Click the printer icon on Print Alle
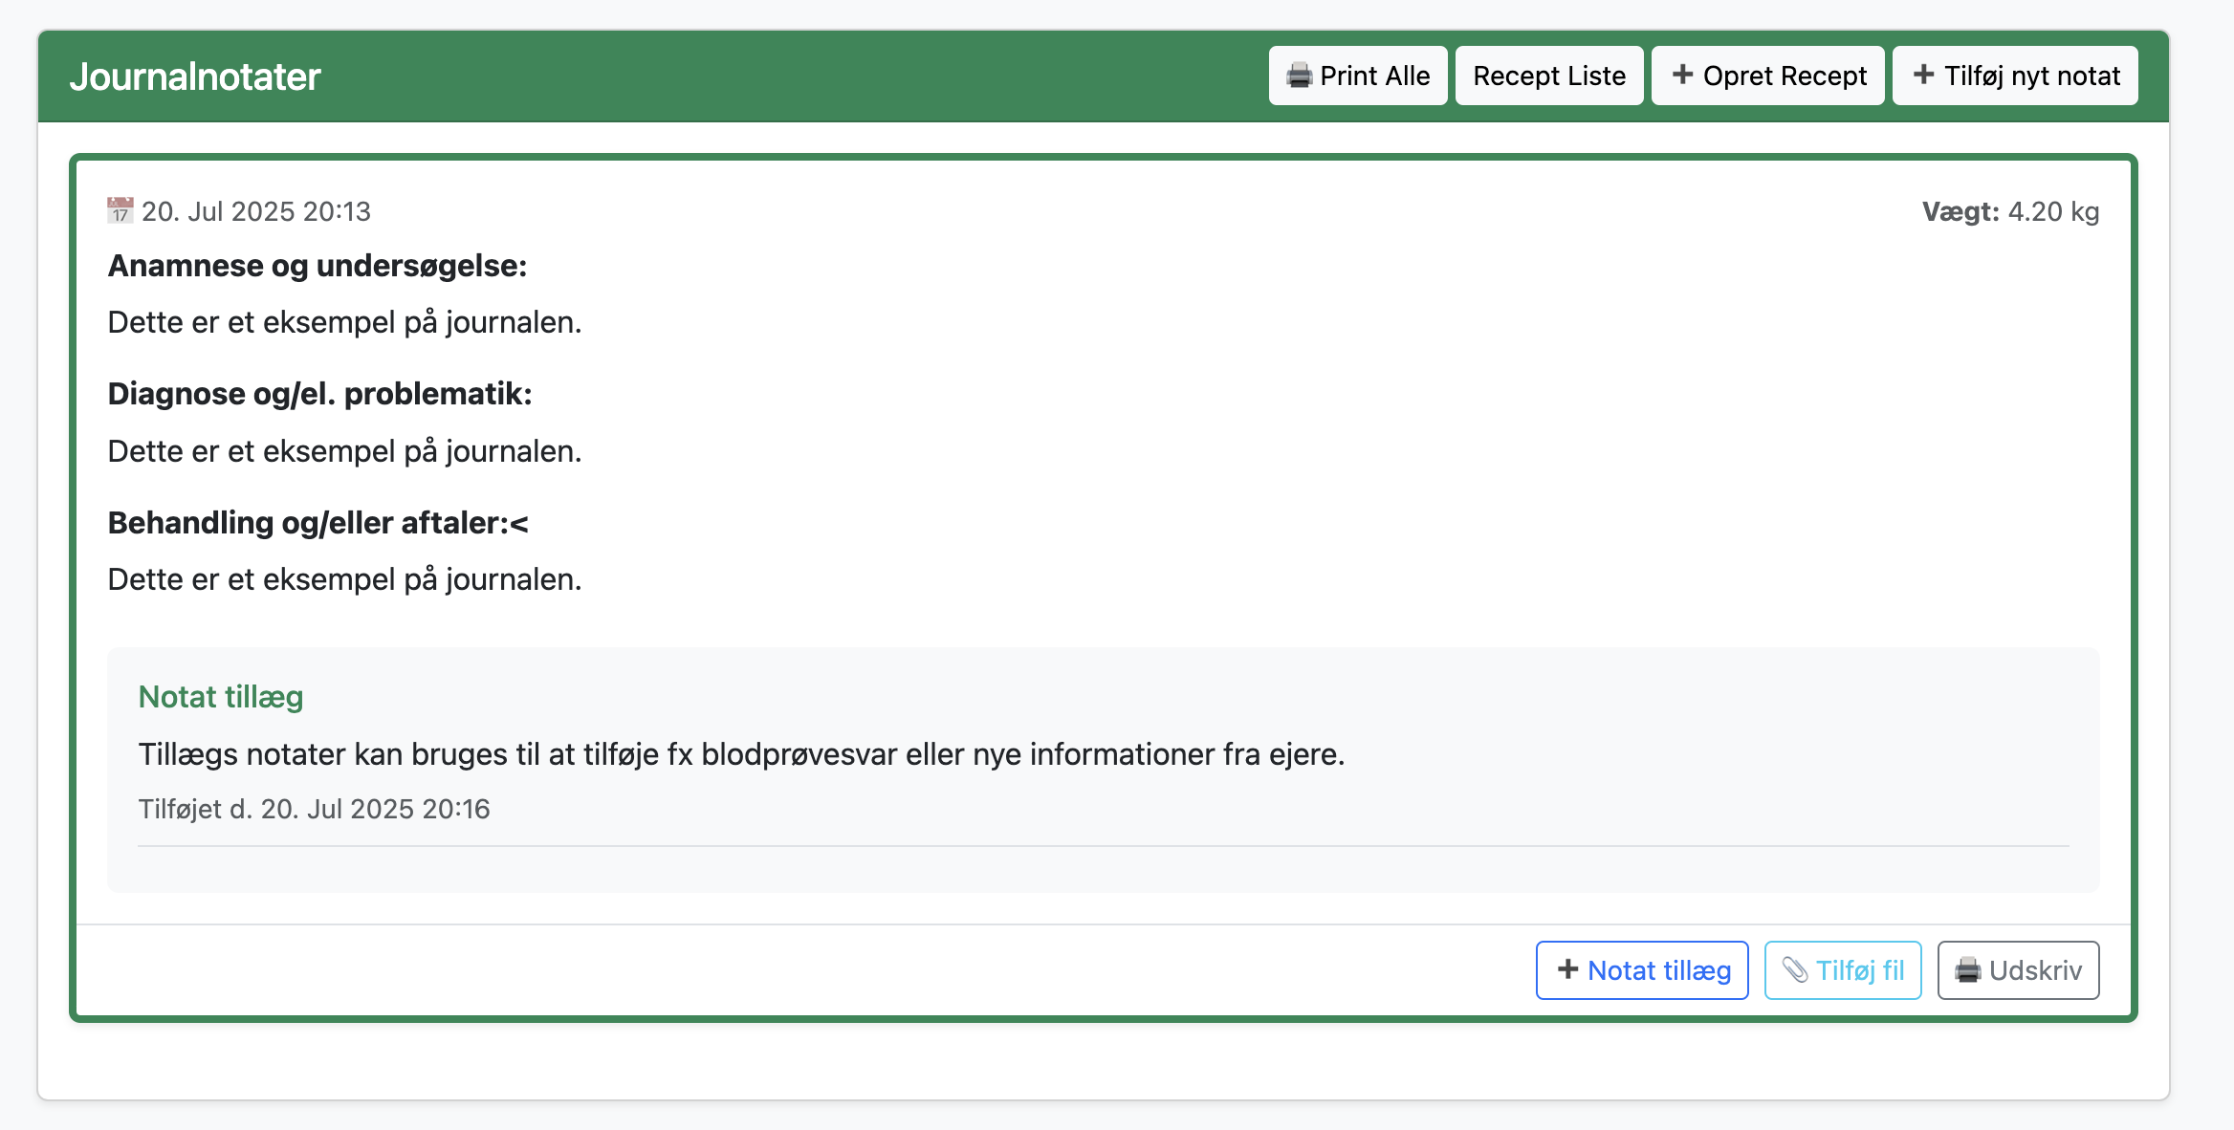Image resolution: width=2234 pixels, height=1130 pixels. click(x=1300, y=75)
